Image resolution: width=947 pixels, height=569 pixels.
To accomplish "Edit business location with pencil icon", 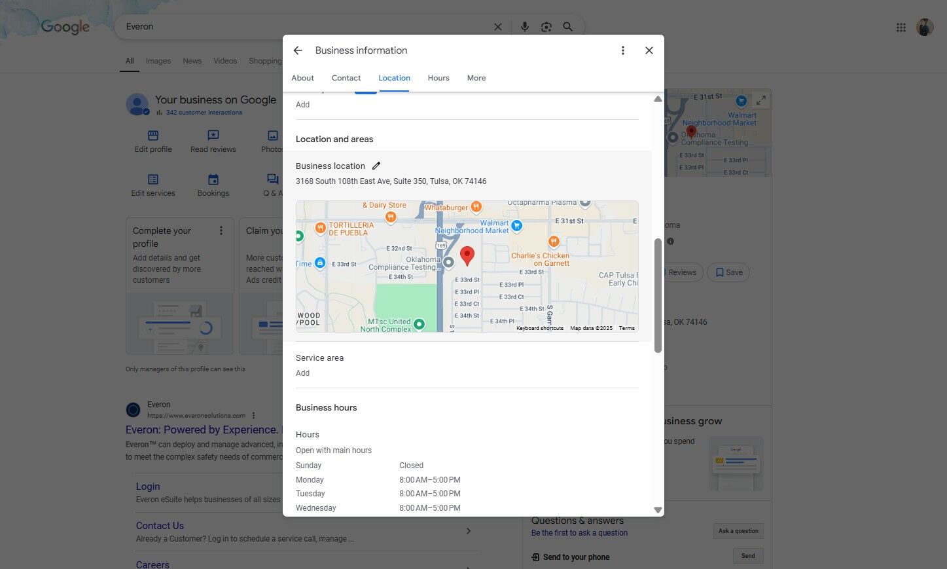I will pos(376,166).
